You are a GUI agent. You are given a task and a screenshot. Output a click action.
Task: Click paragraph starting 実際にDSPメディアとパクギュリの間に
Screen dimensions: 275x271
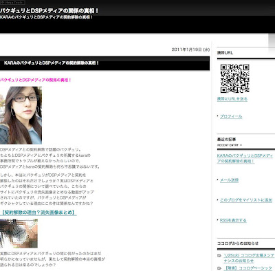click(52, 259)
